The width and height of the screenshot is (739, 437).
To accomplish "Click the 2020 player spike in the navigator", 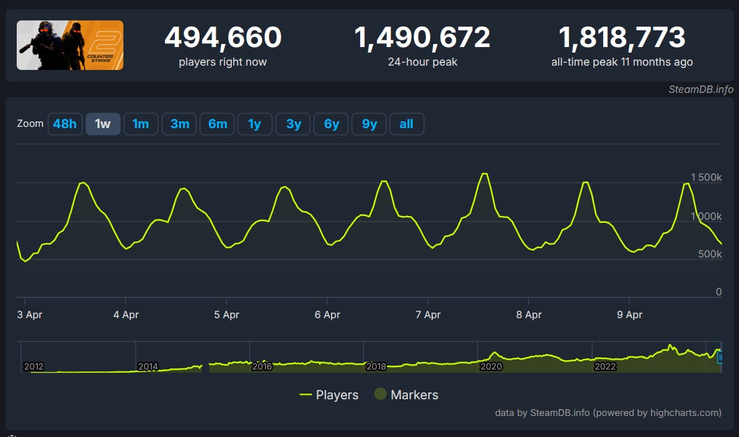I will pos(493,353).
